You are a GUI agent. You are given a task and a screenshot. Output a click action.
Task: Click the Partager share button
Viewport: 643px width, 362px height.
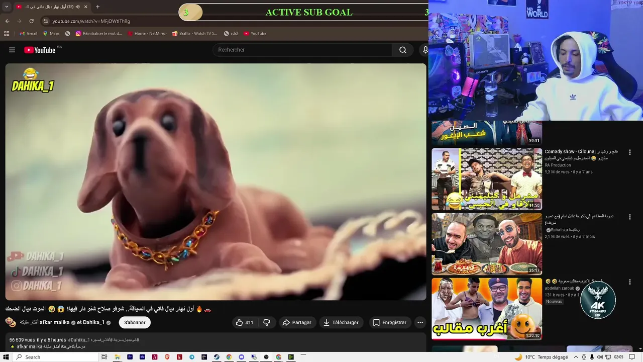(297, 322)
